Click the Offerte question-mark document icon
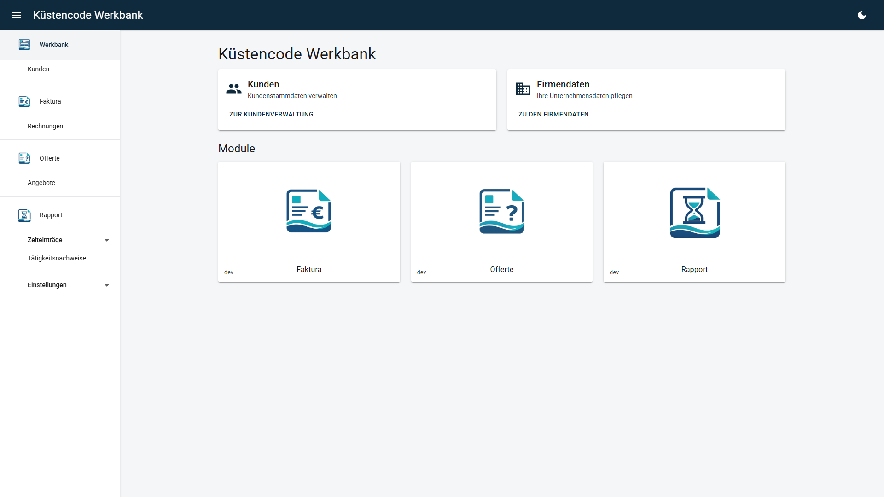This screenshot has height=497, width=884. point(501,211)
